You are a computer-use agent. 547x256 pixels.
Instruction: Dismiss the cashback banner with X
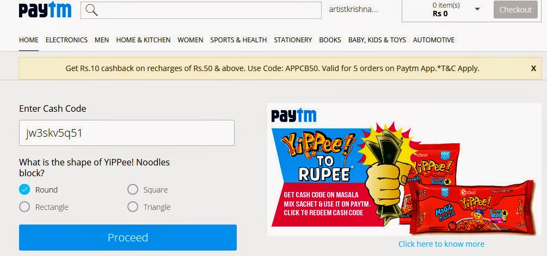(533, 68)
